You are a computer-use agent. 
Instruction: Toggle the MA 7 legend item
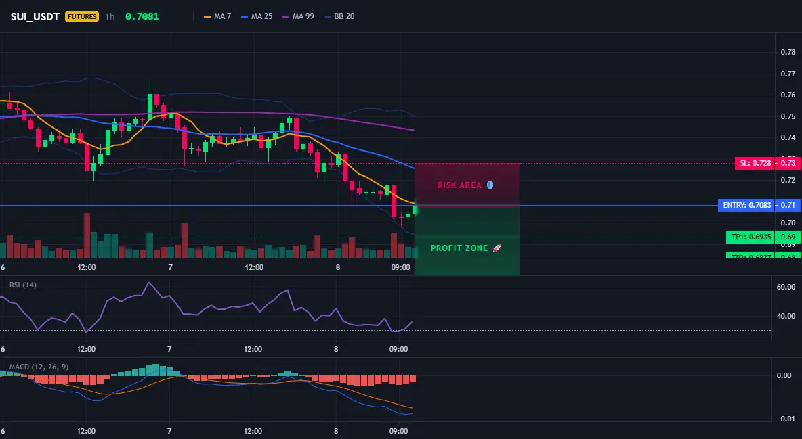218,16
